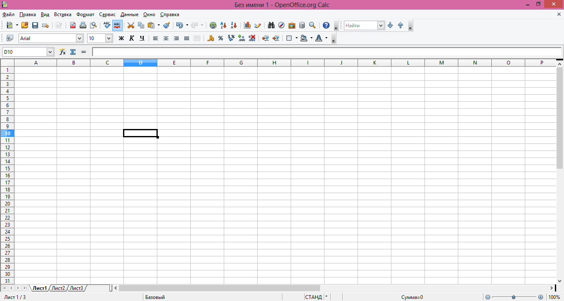Apply the font color A
Image resolution: width=564 pixels, height=301 pixels.
tap(319, 38)
